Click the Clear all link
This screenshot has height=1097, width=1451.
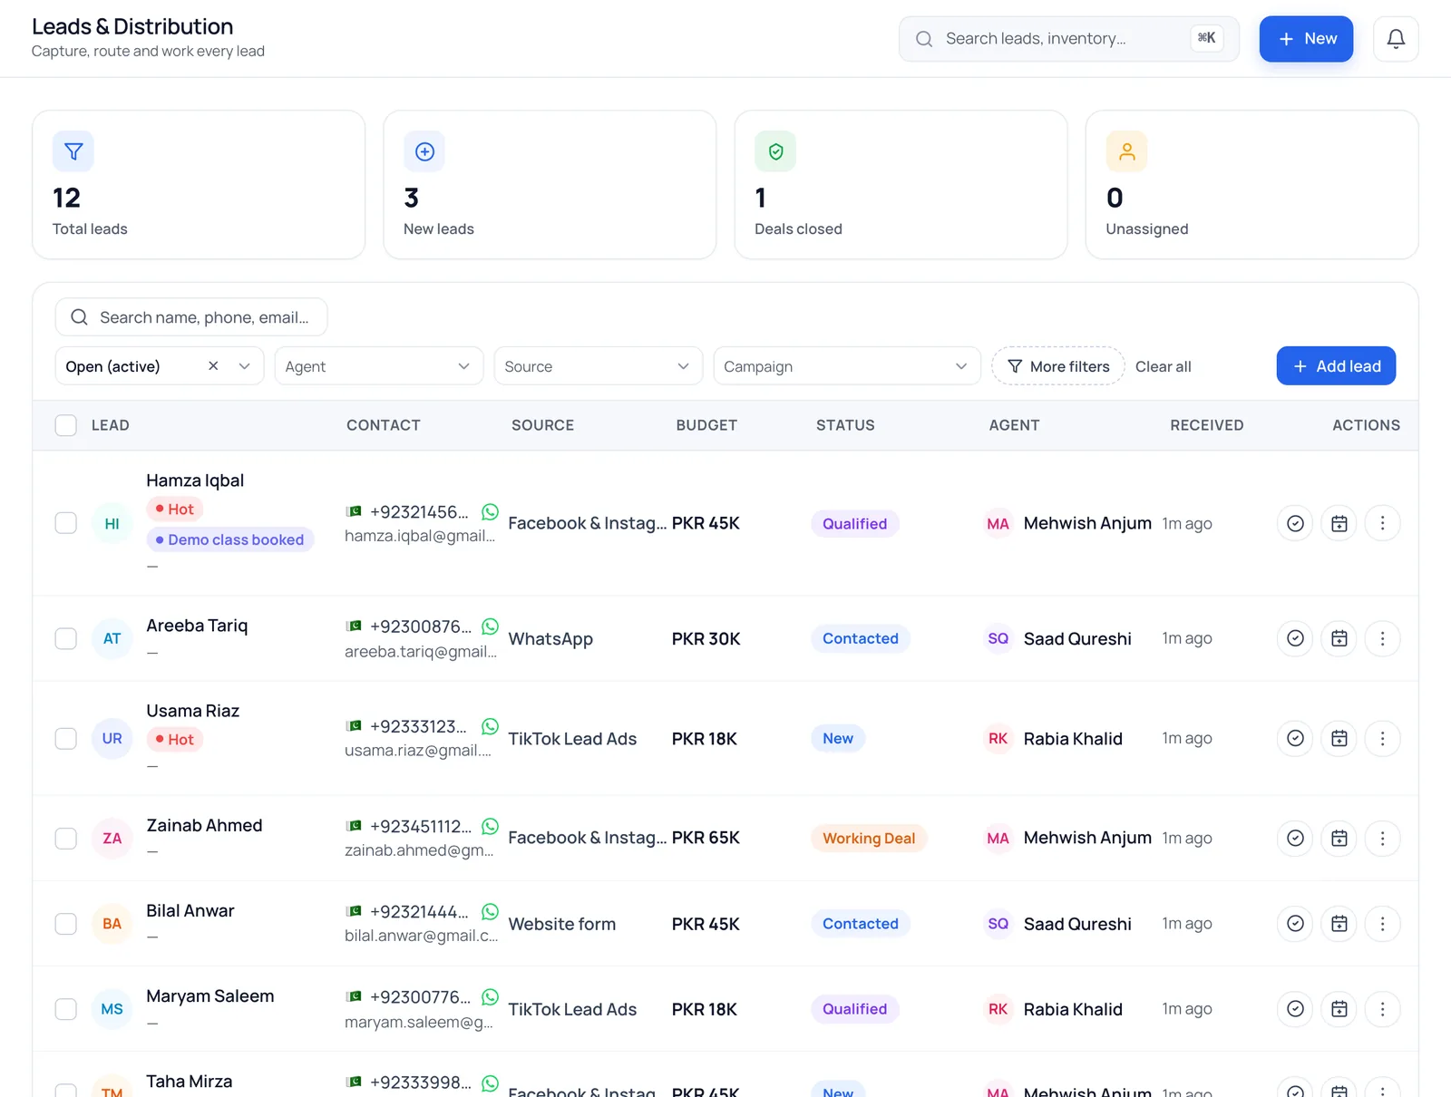coord(1163,366)
